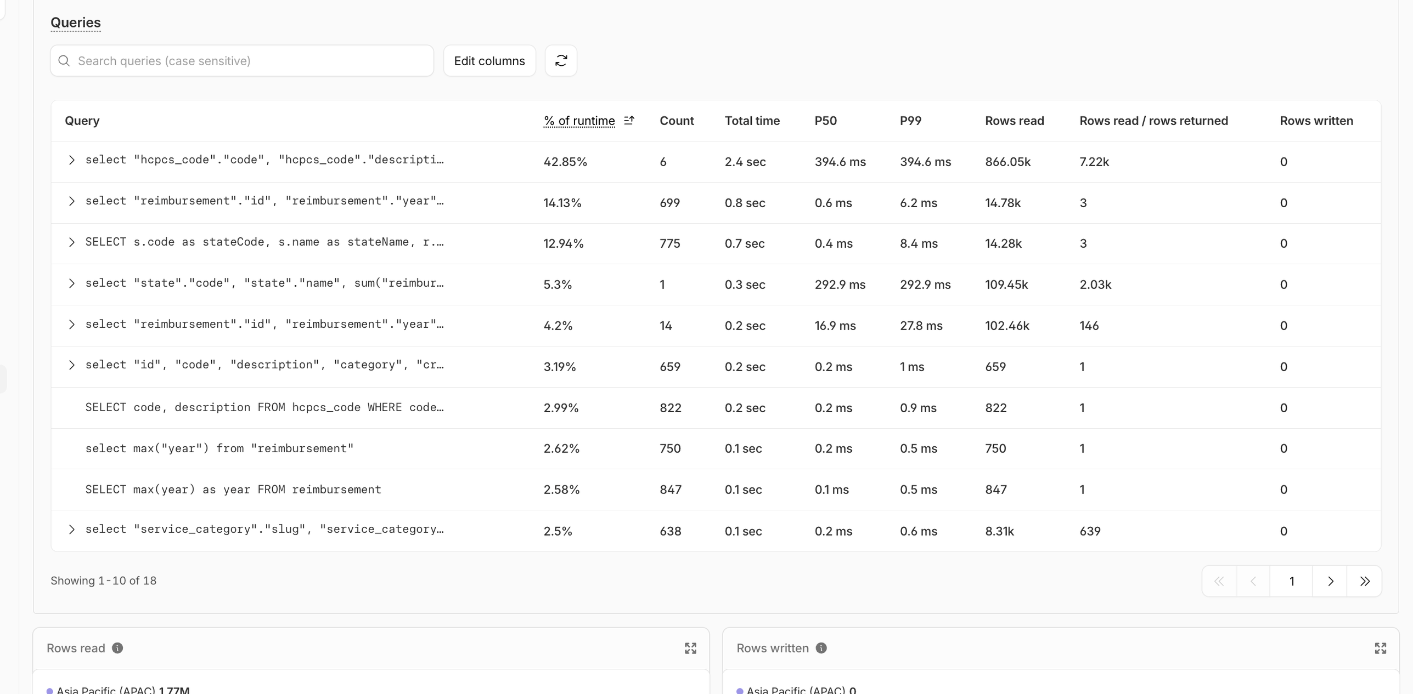Image resolution: width=1413 pixels, height=694 pixels.
Task: Open the info tooltip next to Rows written
Action: tap(821, 648)
